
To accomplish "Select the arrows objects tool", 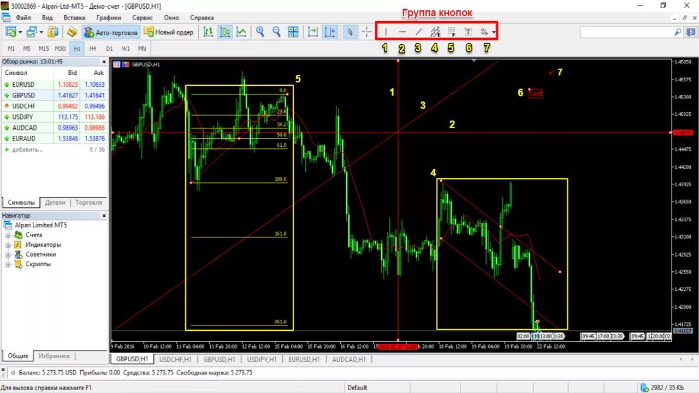I will pyautogui.click(x=484, y=32).
